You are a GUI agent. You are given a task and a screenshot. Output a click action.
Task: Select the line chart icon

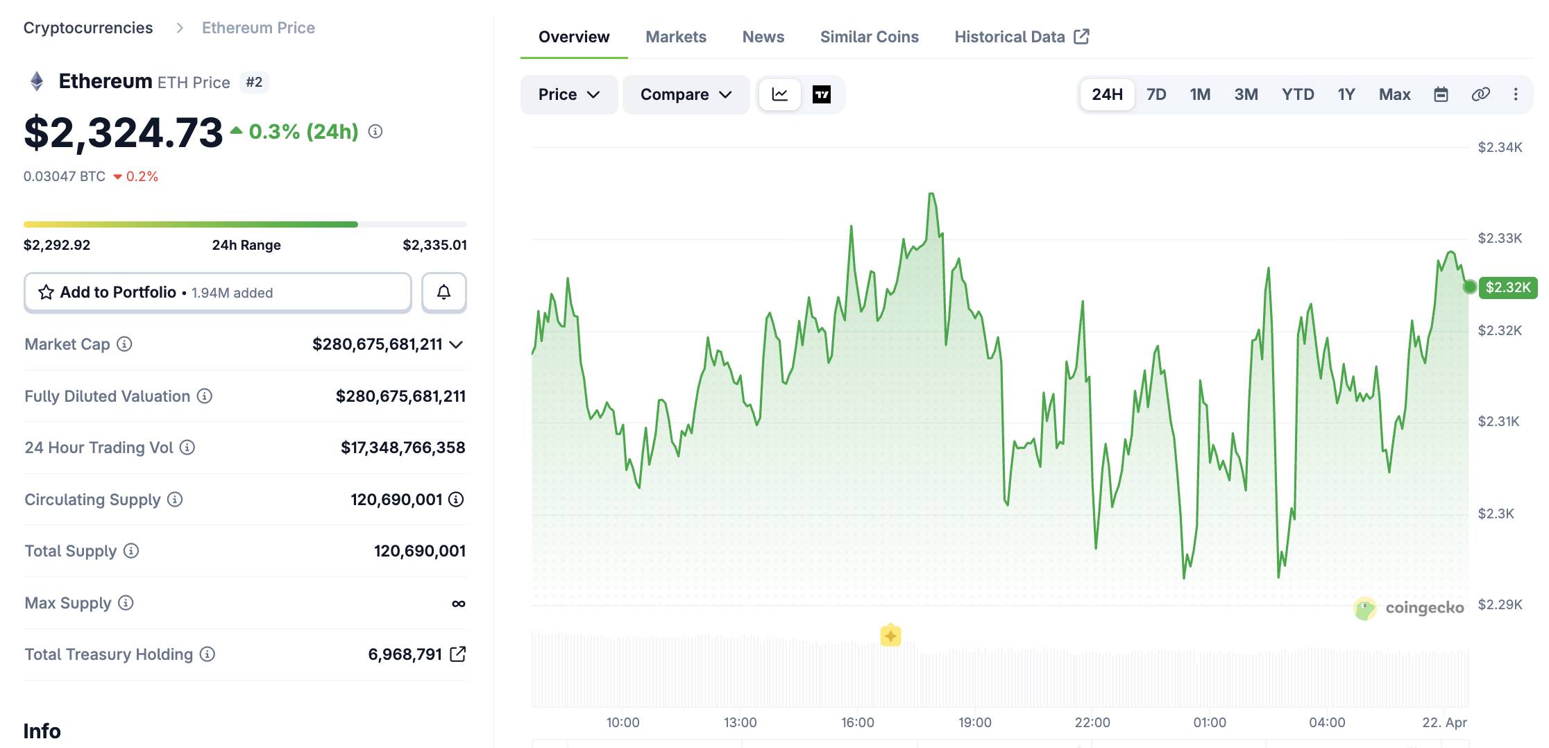coord(780,94)
